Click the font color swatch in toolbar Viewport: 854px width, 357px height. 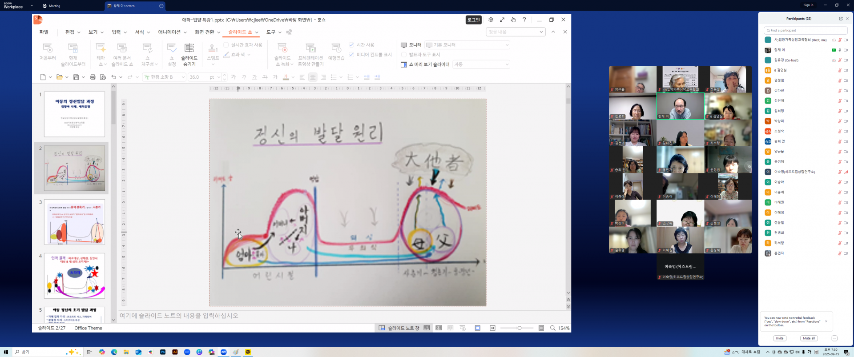(286, 77)
